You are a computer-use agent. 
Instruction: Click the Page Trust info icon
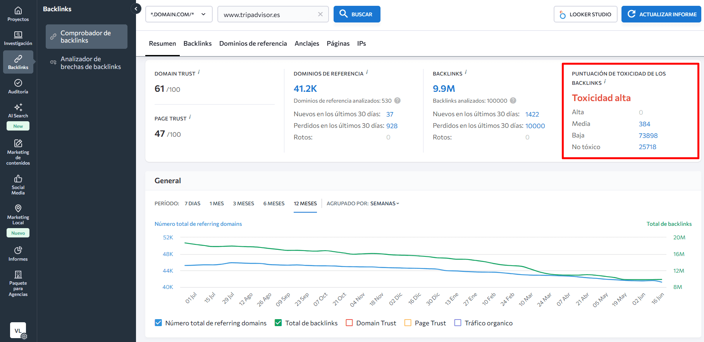pyautogui.click(x=190, y=117)
